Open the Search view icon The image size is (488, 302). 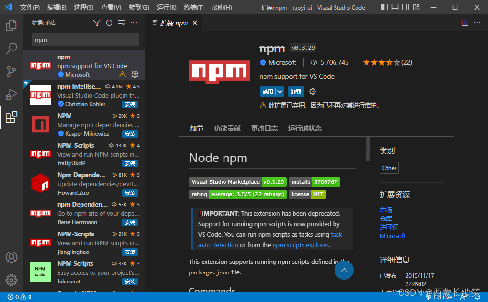pyautogui.click(x=11, y=49)
